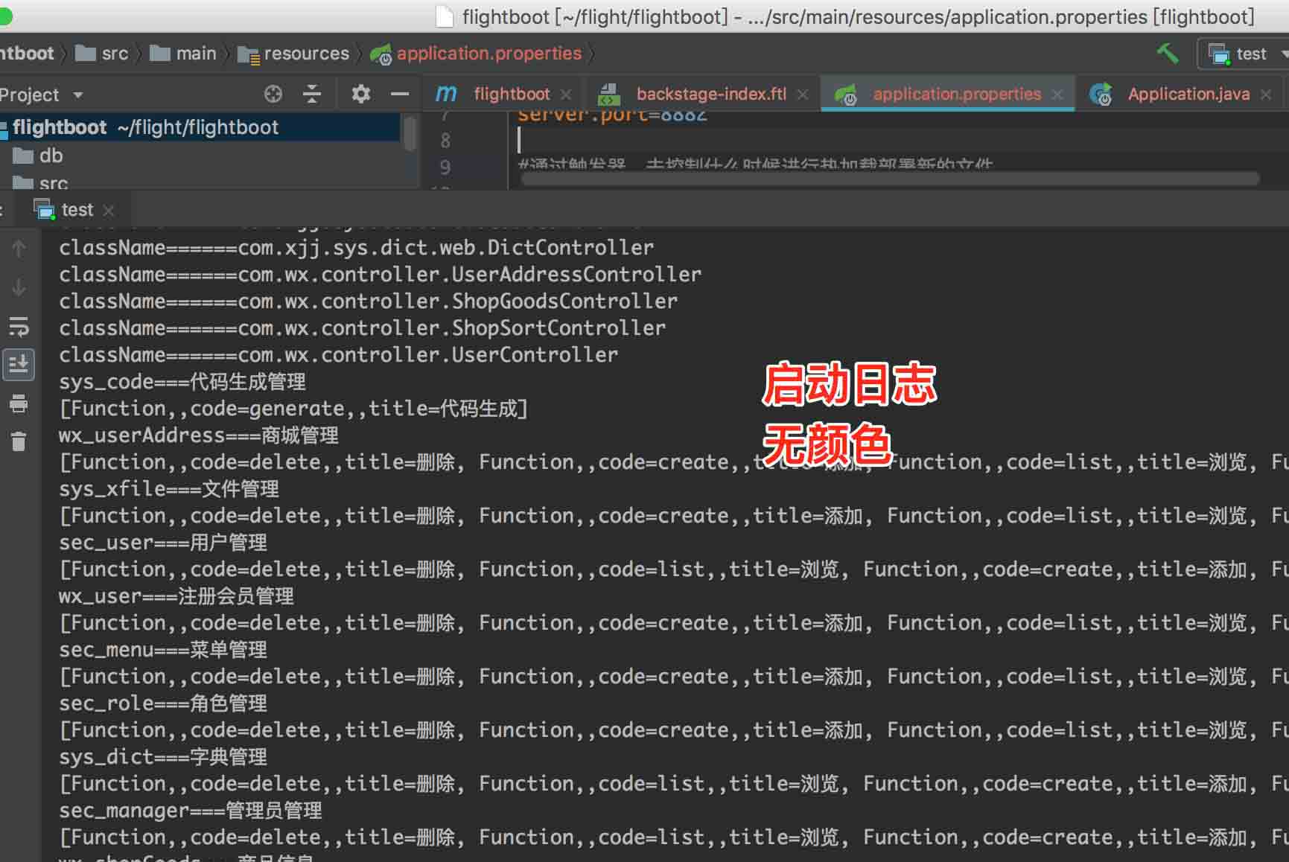Click the down arrow in console toolbar
The image size is (1289, 862).
pos(19,288)
